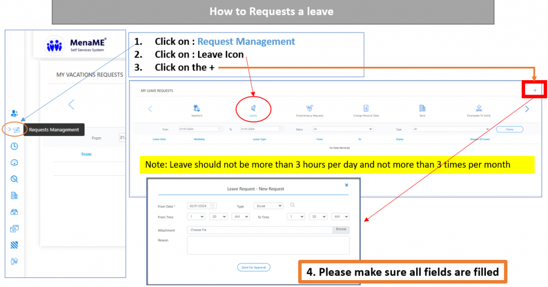Select the Miscellaneous Requests icon

[309, 109]
